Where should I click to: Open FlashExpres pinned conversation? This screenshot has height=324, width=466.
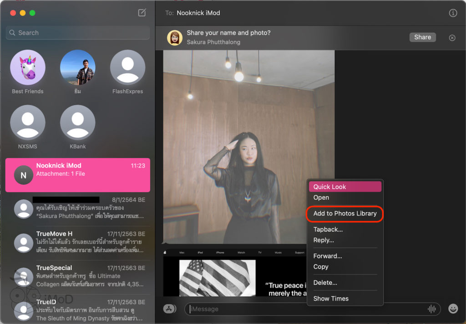pyautogui.click(x=127, y=68)
